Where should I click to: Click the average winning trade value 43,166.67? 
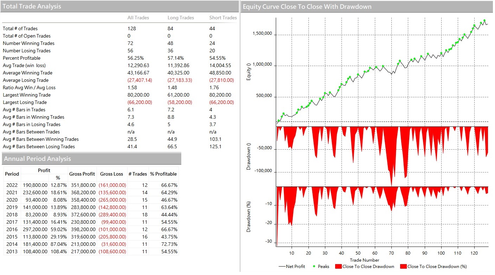138,73
